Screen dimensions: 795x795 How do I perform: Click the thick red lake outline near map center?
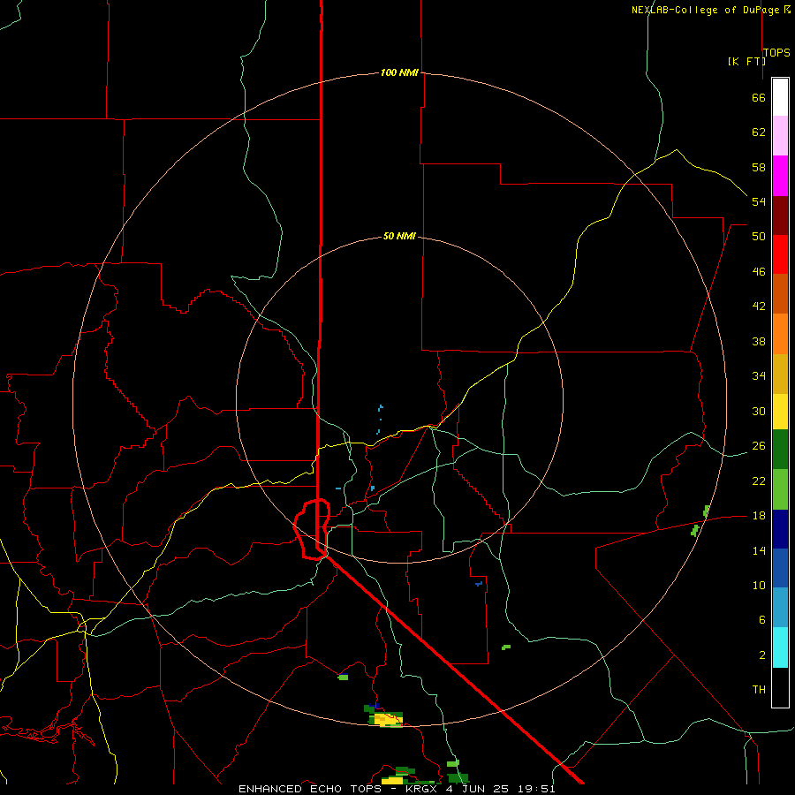pos(312,529)
